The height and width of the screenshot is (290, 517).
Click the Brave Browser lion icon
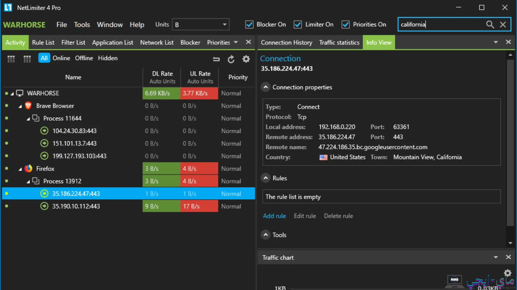click(28, 106)
